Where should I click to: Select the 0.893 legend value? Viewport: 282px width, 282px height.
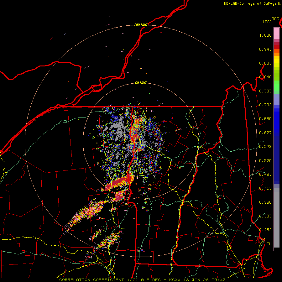265,63
